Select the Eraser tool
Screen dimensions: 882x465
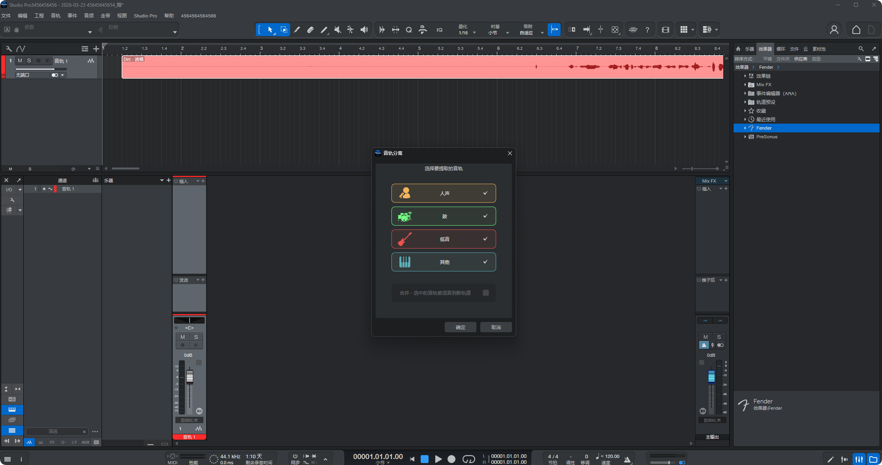[310, 30]
